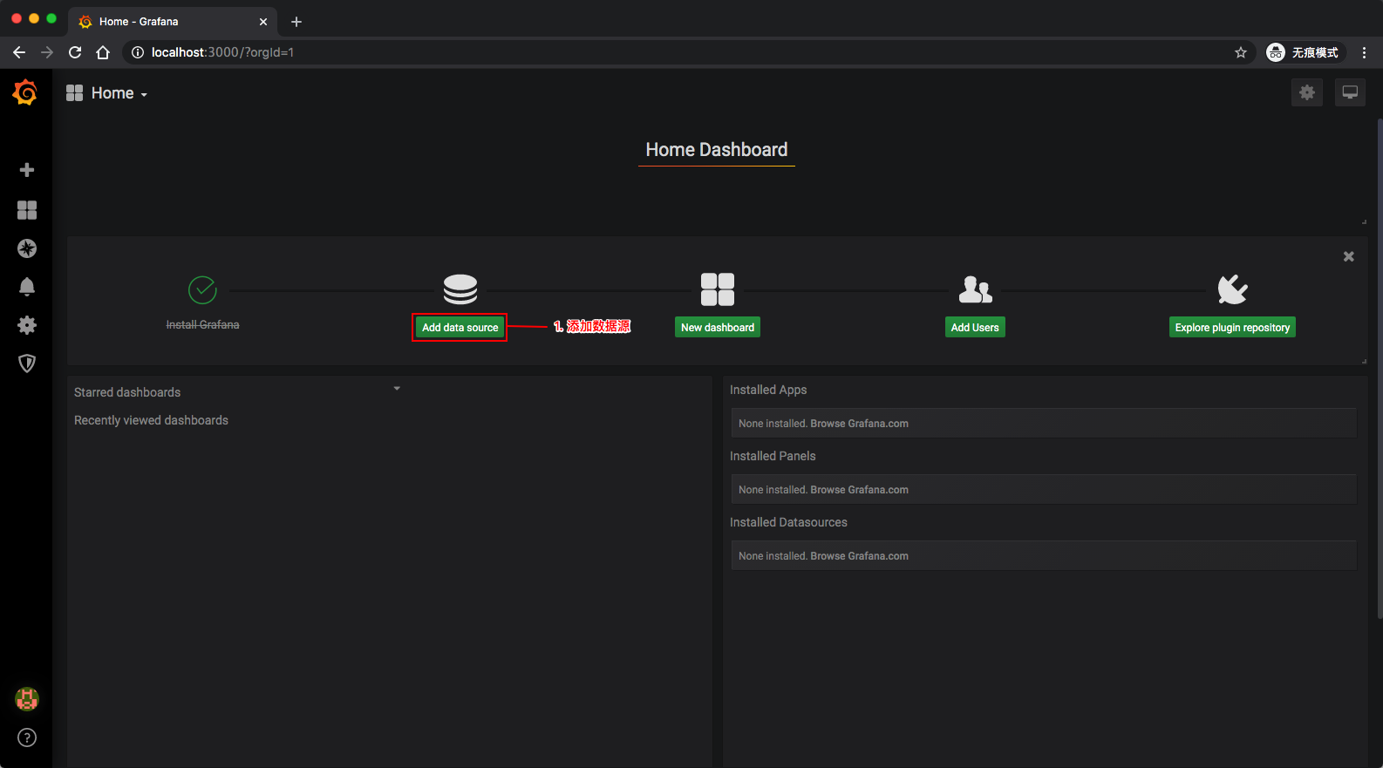Open a new browser tab

coord(296,22)
